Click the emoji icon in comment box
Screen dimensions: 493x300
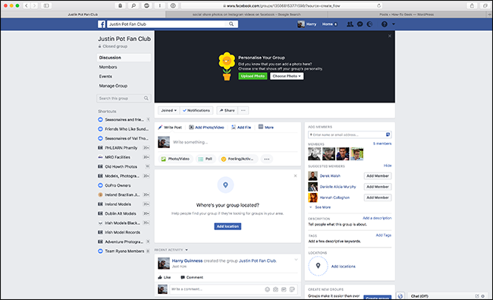coord(267,289)
